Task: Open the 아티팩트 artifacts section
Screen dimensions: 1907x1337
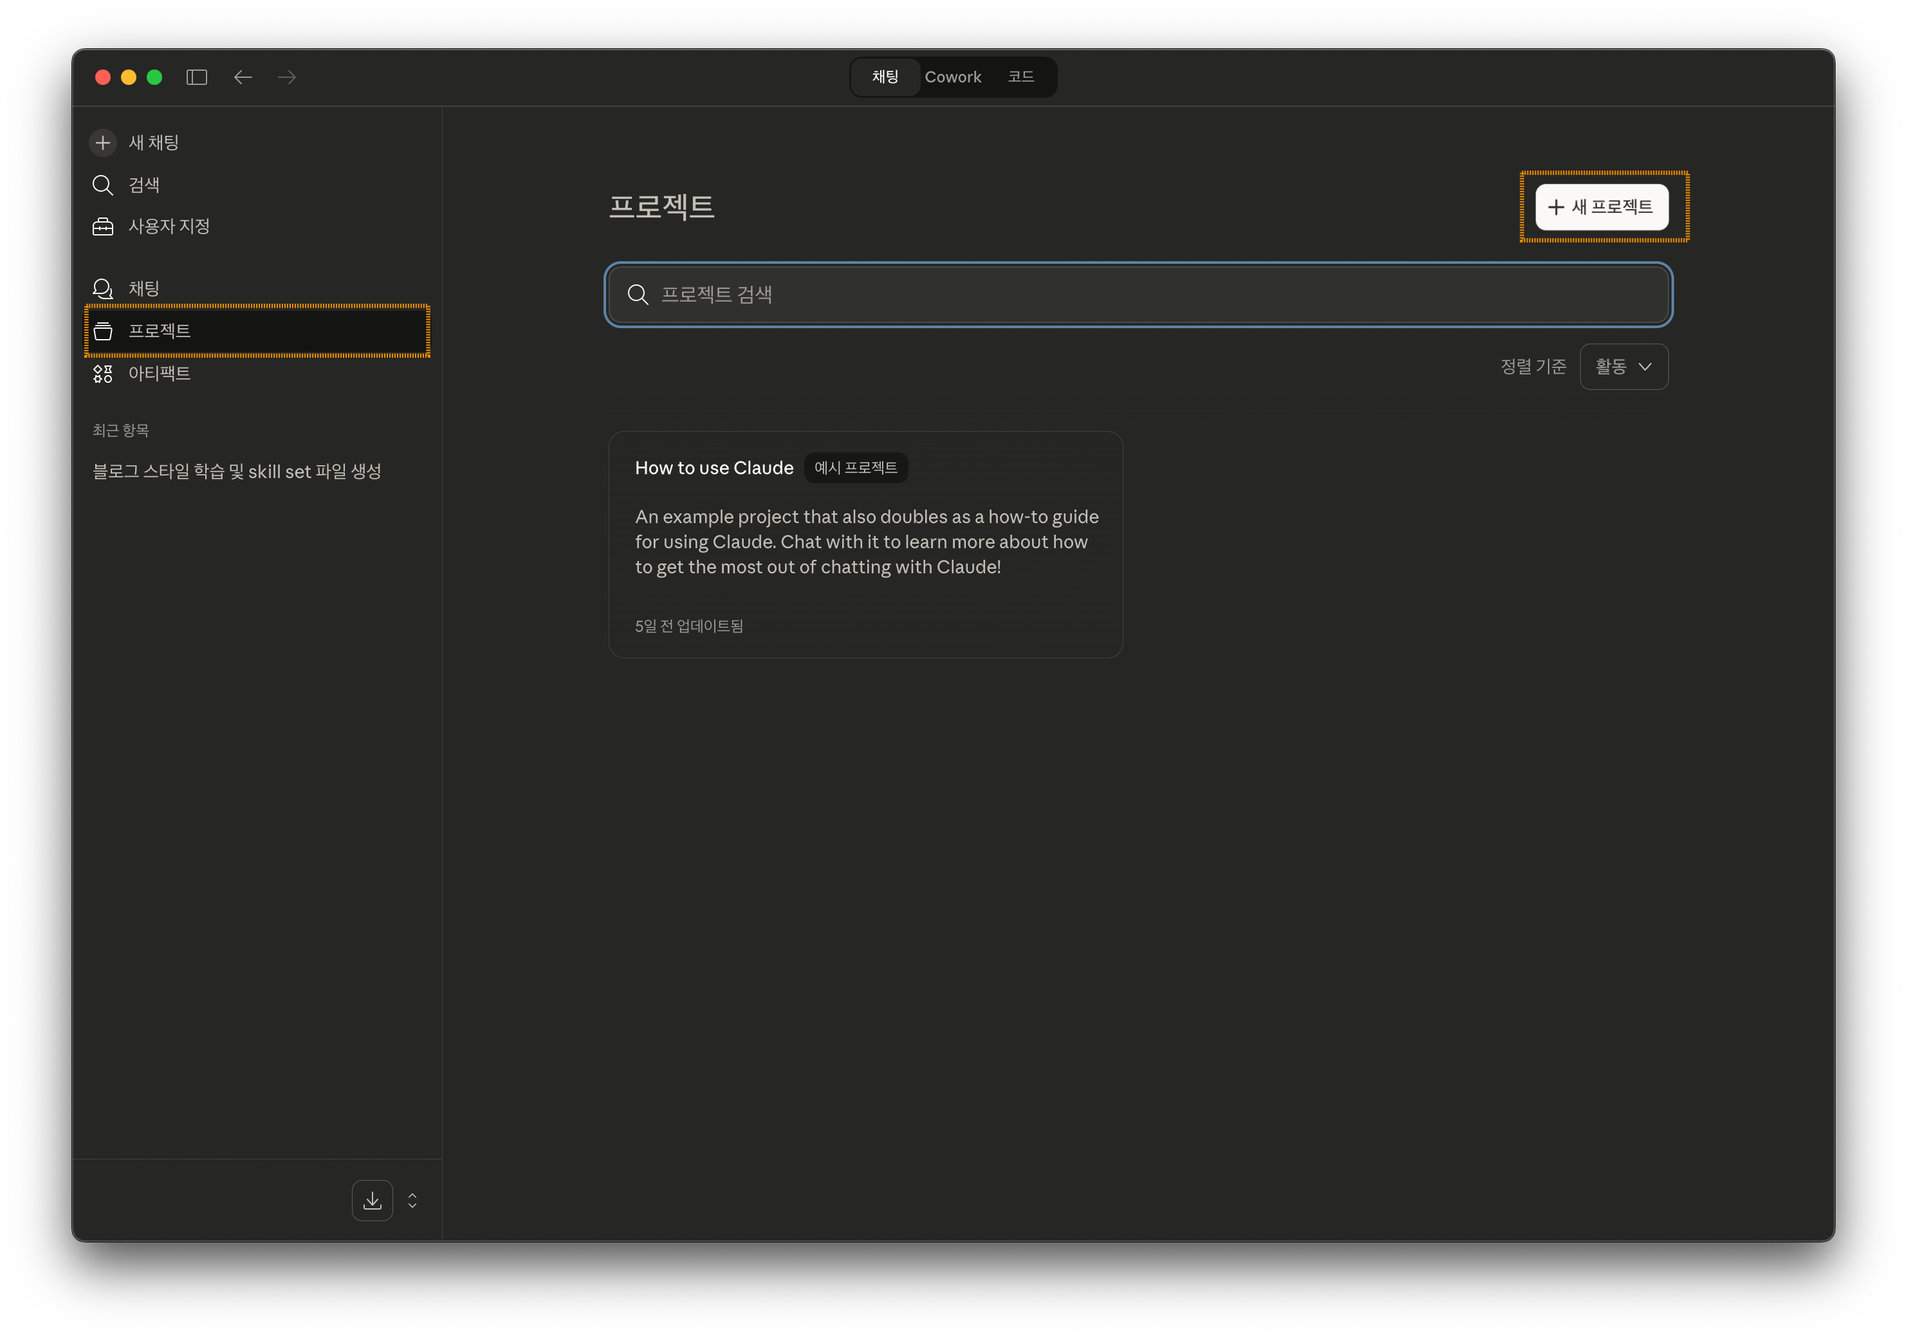Action: [x=160, y=374]
